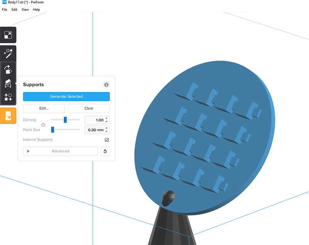Image resolution: width=309 pixels, height=245 pixels.
Task: Increase Point Size with the up arrow
Action: click(107, 128)
